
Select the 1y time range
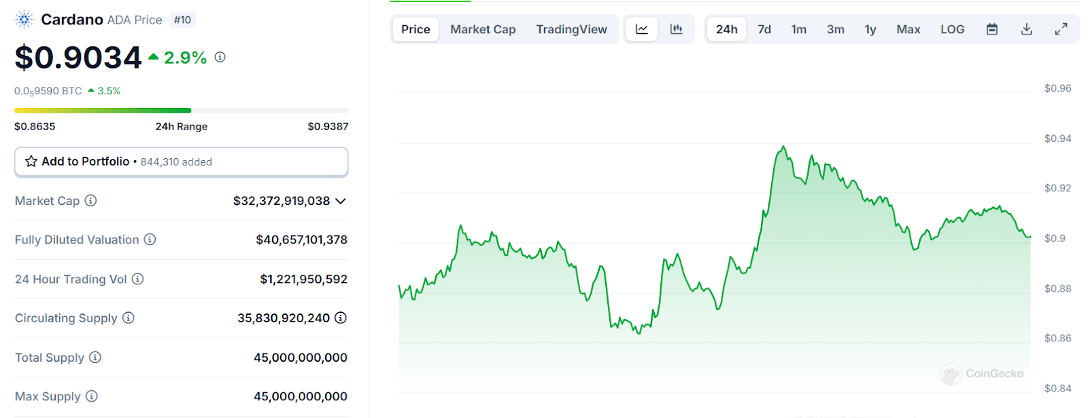click(870, 29)
